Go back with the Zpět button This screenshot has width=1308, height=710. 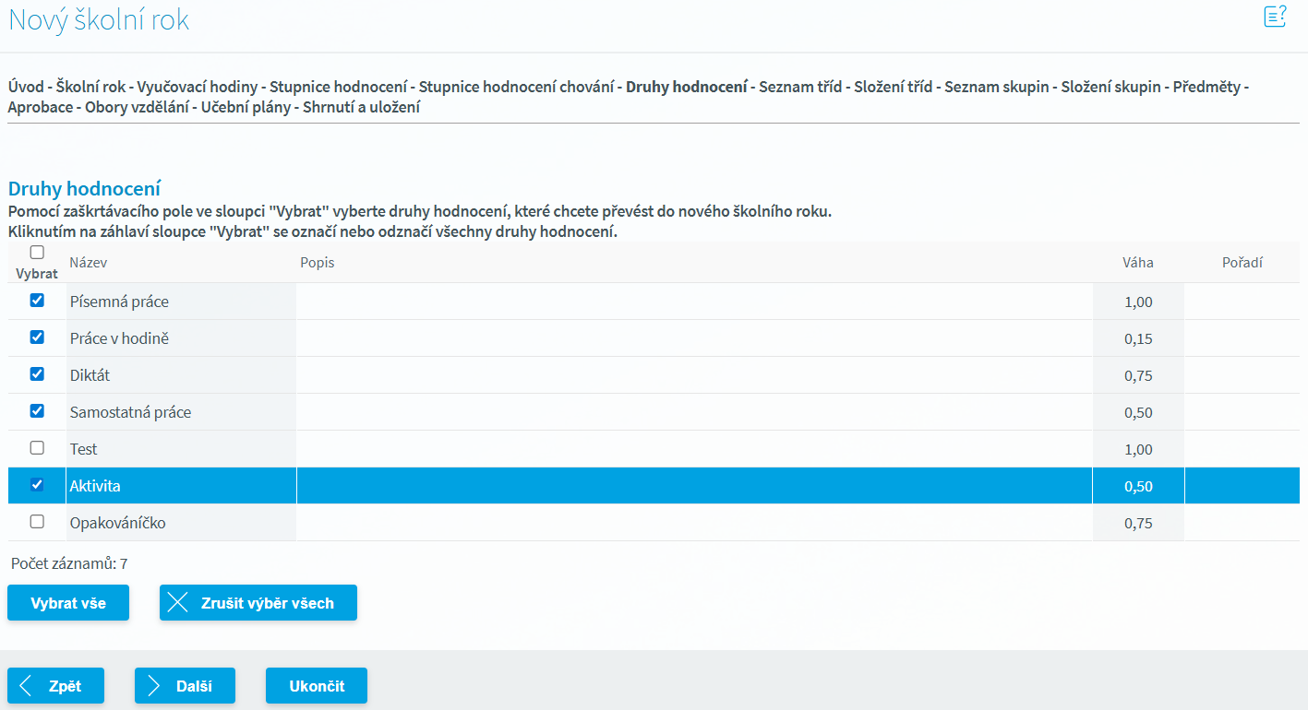[x=55, y=686]
